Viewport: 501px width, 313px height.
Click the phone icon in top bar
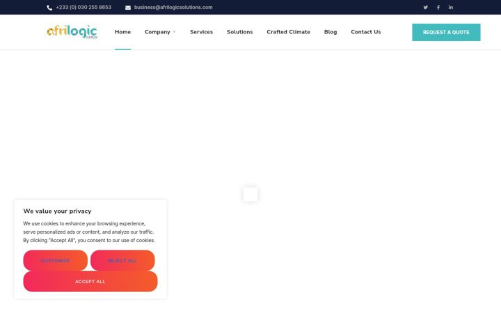click(x=49, y=8)
